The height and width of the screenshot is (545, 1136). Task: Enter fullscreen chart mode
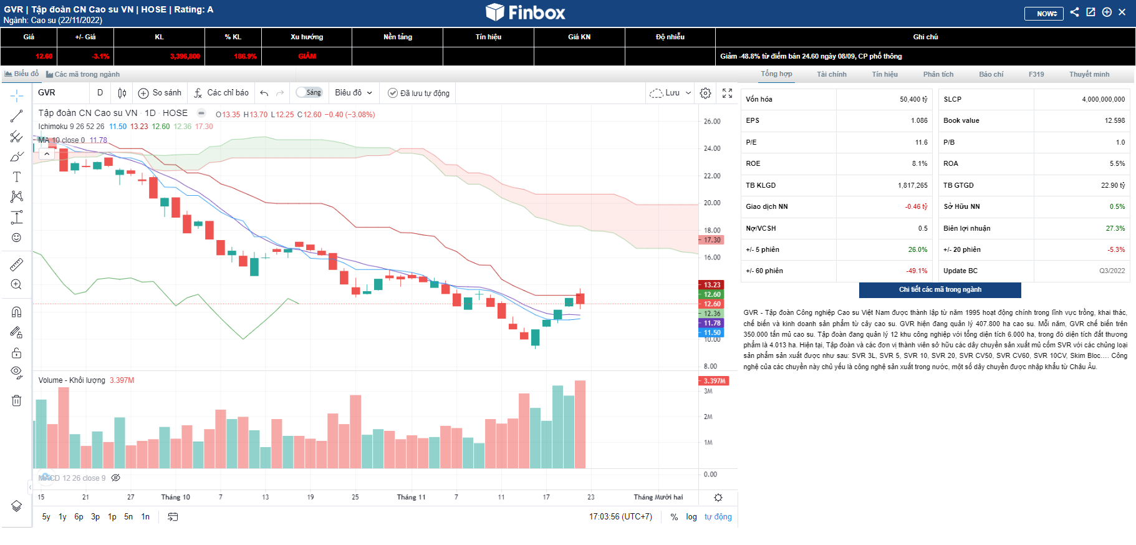point(728,93)
